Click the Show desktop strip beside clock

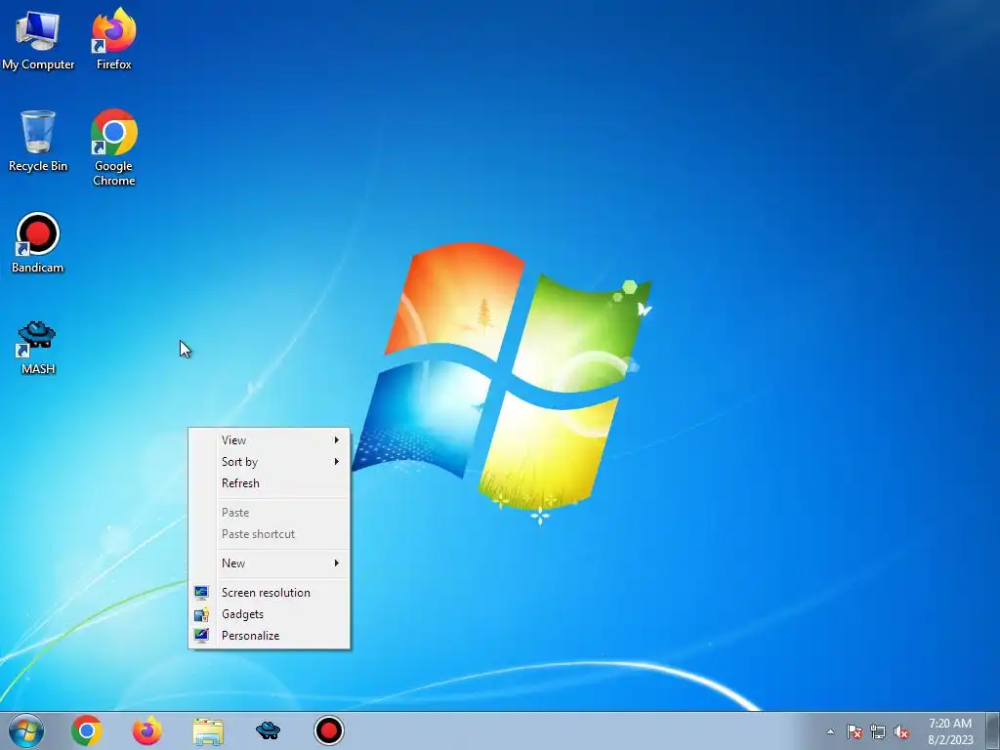coord(993,730)
